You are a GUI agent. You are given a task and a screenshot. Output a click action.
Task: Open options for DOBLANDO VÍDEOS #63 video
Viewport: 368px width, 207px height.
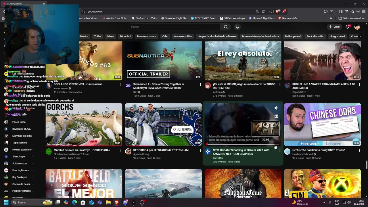(121, 85)
